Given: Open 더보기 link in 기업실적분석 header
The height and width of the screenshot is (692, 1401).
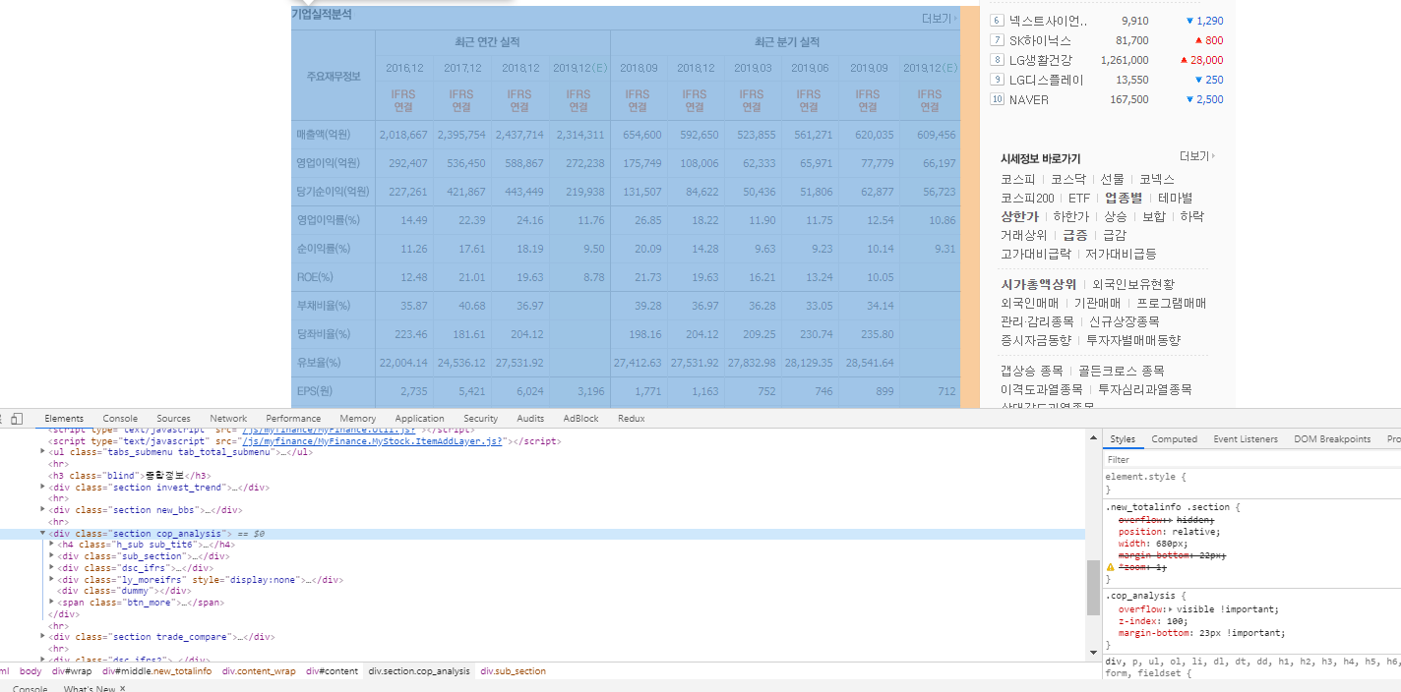Looking at the screenshot, I should pyautogui.click(x=939, y=19).
